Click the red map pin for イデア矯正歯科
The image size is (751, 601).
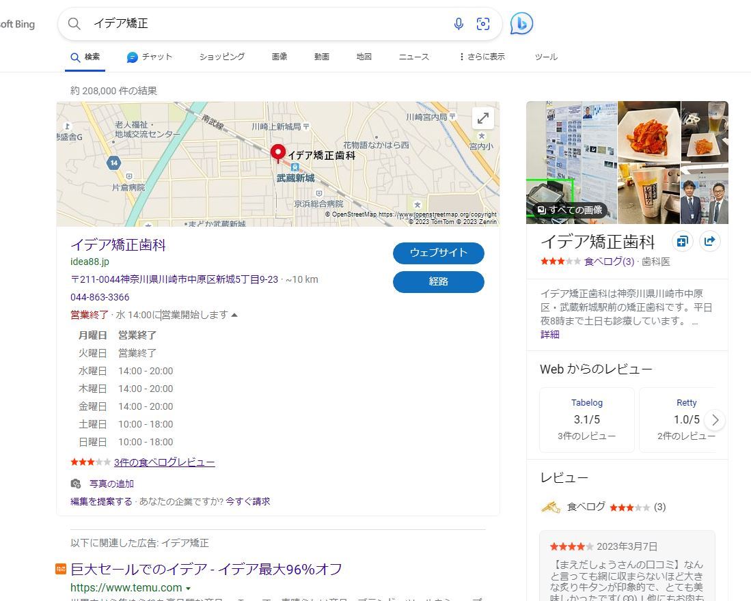278,154
